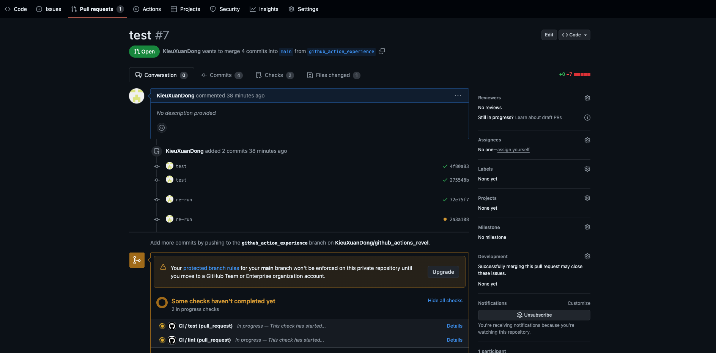Click the diffstat red bars indicator
The height and width of the screenshot is (353, 716).
click(x=582, y=74)
